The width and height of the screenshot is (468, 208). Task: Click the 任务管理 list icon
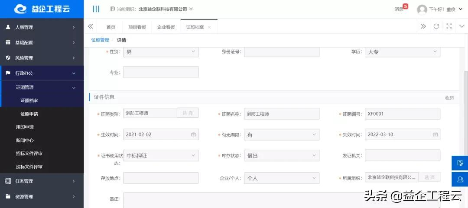[x=8, y=181]
